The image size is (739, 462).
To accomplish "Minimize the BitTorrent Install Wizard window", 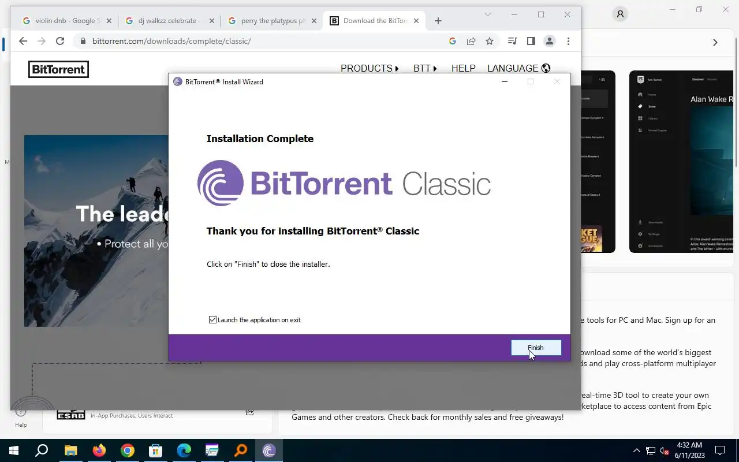I will [x=504, y=82].
